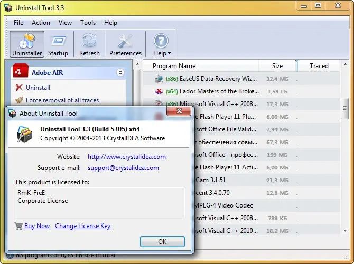Click the About dialog title bar icon
This screenshot has width=354, height=264.
(13, 113)
